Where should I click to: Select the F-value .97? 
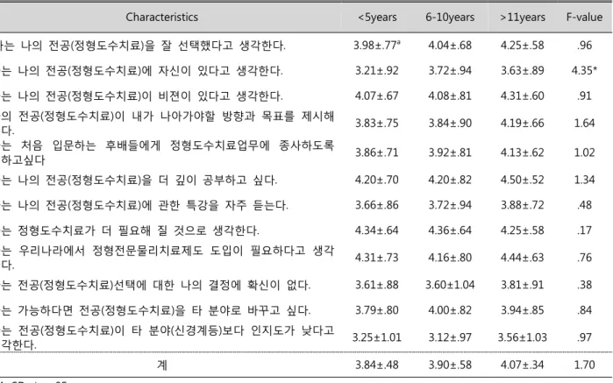pos(584,337)
